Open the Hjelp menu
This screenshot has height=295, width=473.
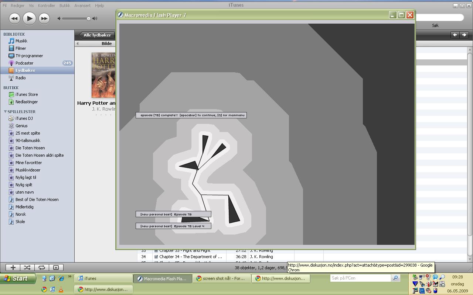tap(99, 6)
